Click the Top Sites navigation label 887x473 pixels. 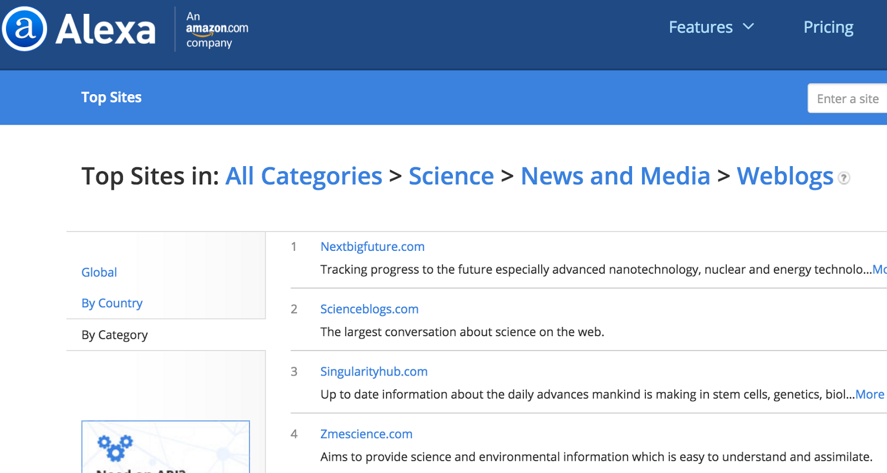click(111, 97)
